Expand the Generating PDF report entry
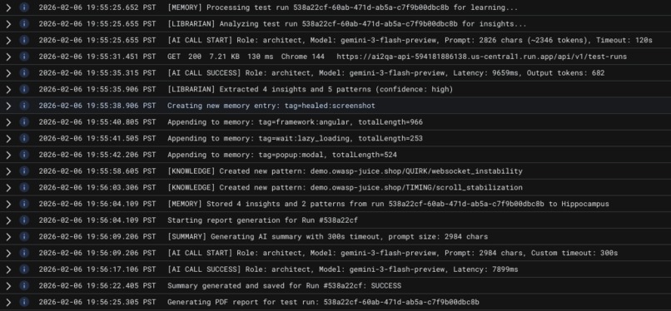The image size is (671, 311). tap(8, 302)
